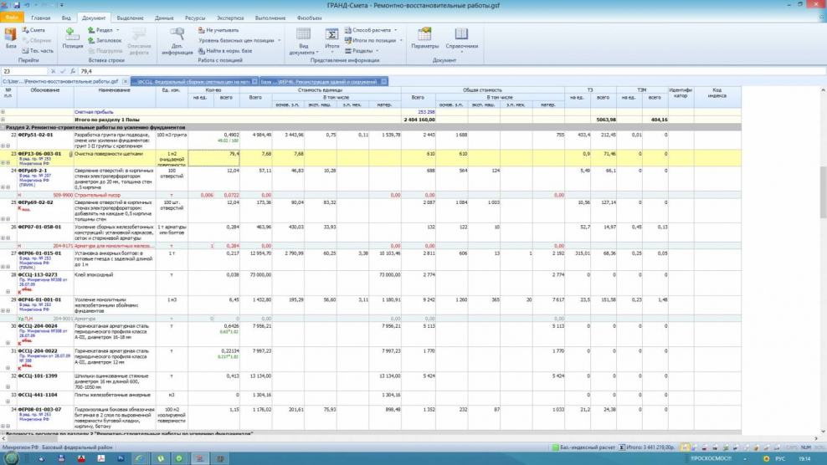The image size is (827, 465).
Task: Collapse the Раздел 2 section header
Action: (3, 126)
